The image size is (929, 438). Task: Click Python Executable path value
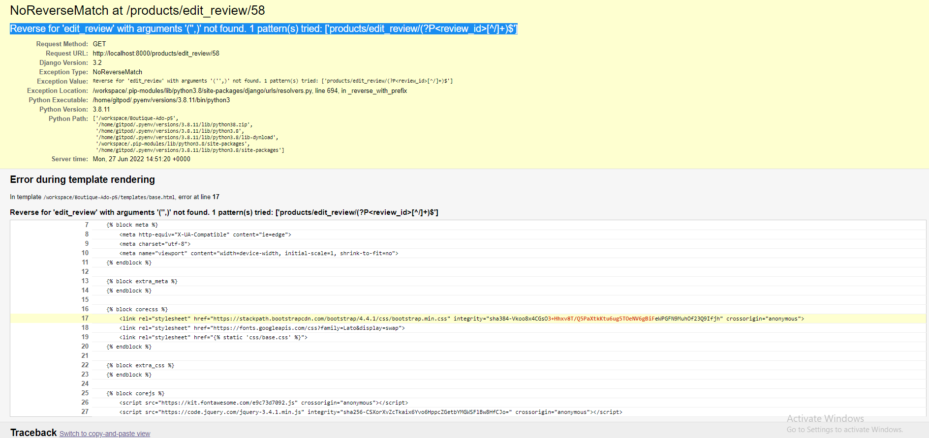161,100
